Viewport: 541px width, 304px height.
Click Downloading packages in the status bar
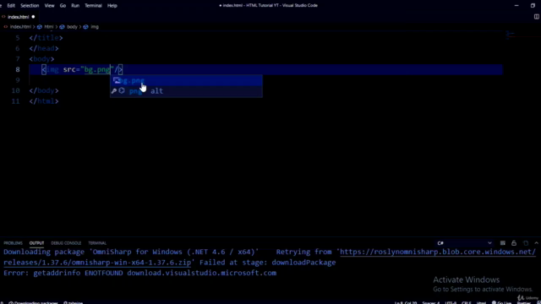click(x=33, y=302)
